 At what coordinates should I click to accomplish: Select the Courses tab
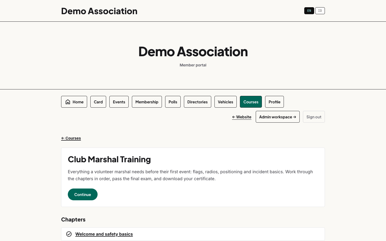(x=251, y=102)
